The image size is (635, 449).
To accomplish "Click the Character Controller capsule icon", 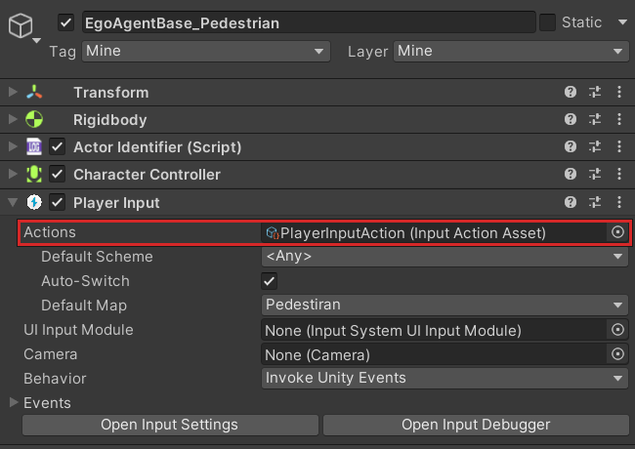I will [x=34, y=174].
